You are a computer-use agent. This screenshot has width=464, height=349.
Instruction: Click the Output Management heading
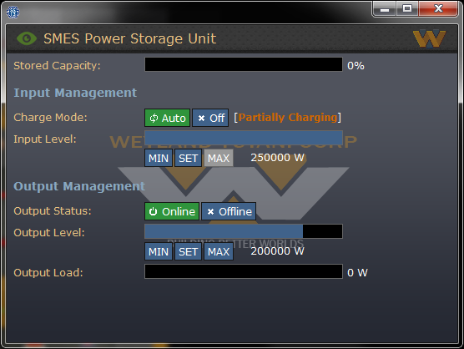pos(79,186)
